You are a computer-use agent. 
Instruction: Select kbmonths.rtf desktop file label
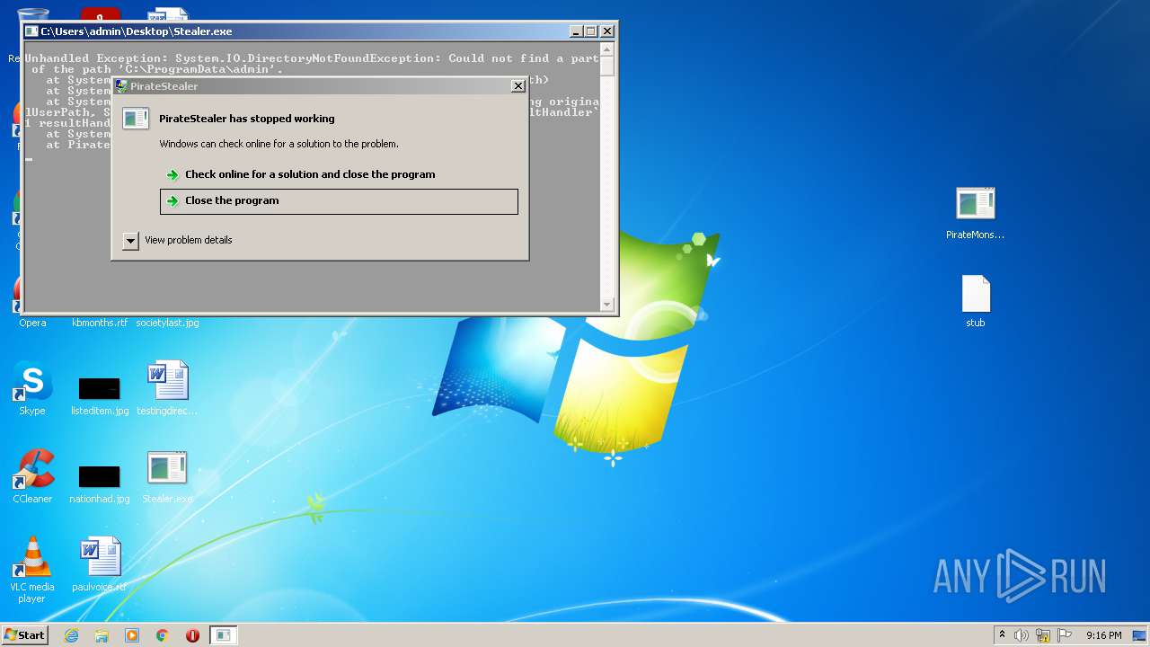tap(100, 323)
